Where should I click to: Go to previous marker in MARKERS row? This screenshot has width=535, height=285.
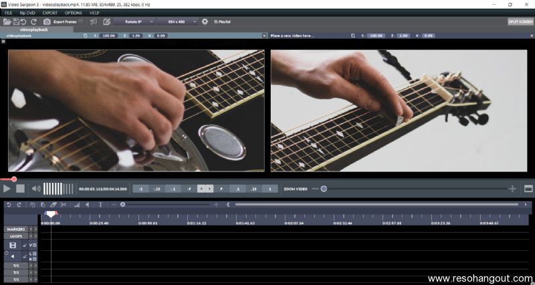[31, 229]
